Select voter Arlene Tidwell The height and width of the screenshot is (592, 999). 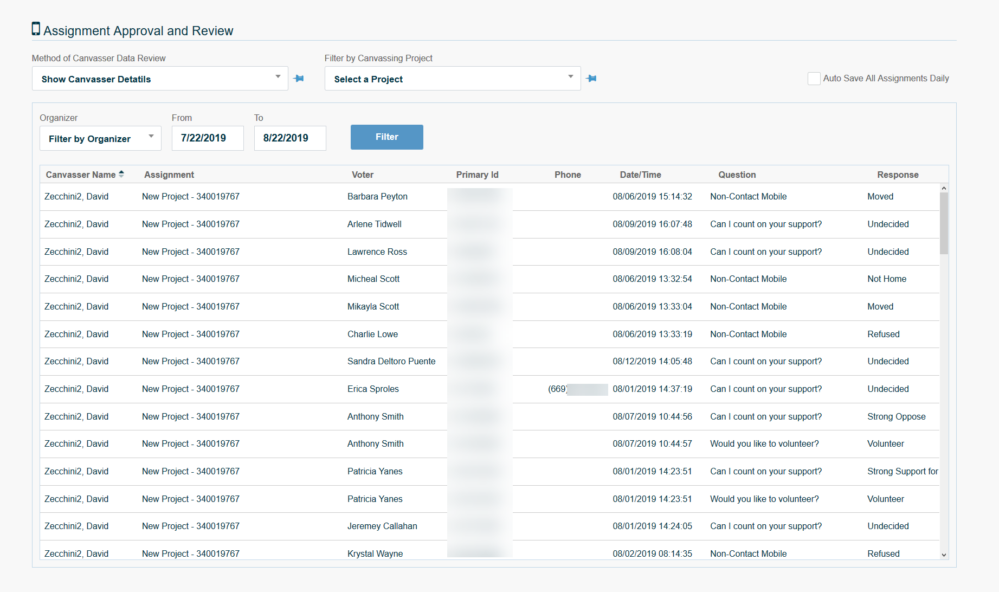[375, 224]
